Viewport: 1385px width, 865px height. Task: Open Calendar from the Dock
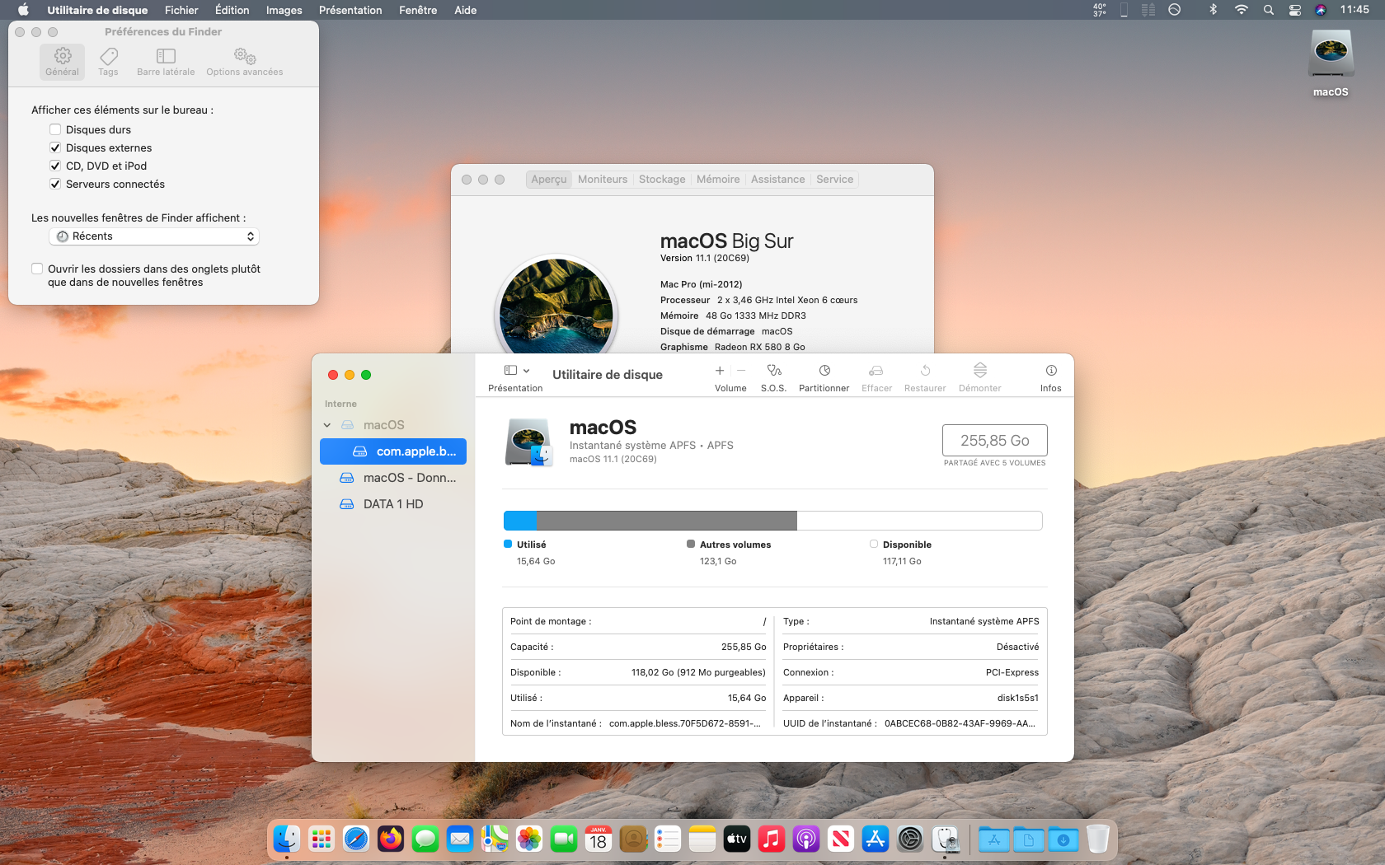coord(599,839)
